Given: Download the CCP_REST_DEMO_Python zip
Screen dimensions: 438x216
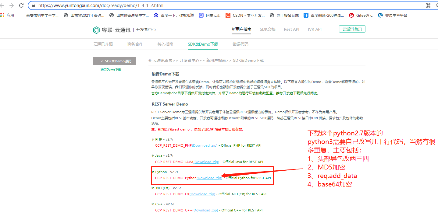Looking at the screenshot, I should (x=209, y=178).
